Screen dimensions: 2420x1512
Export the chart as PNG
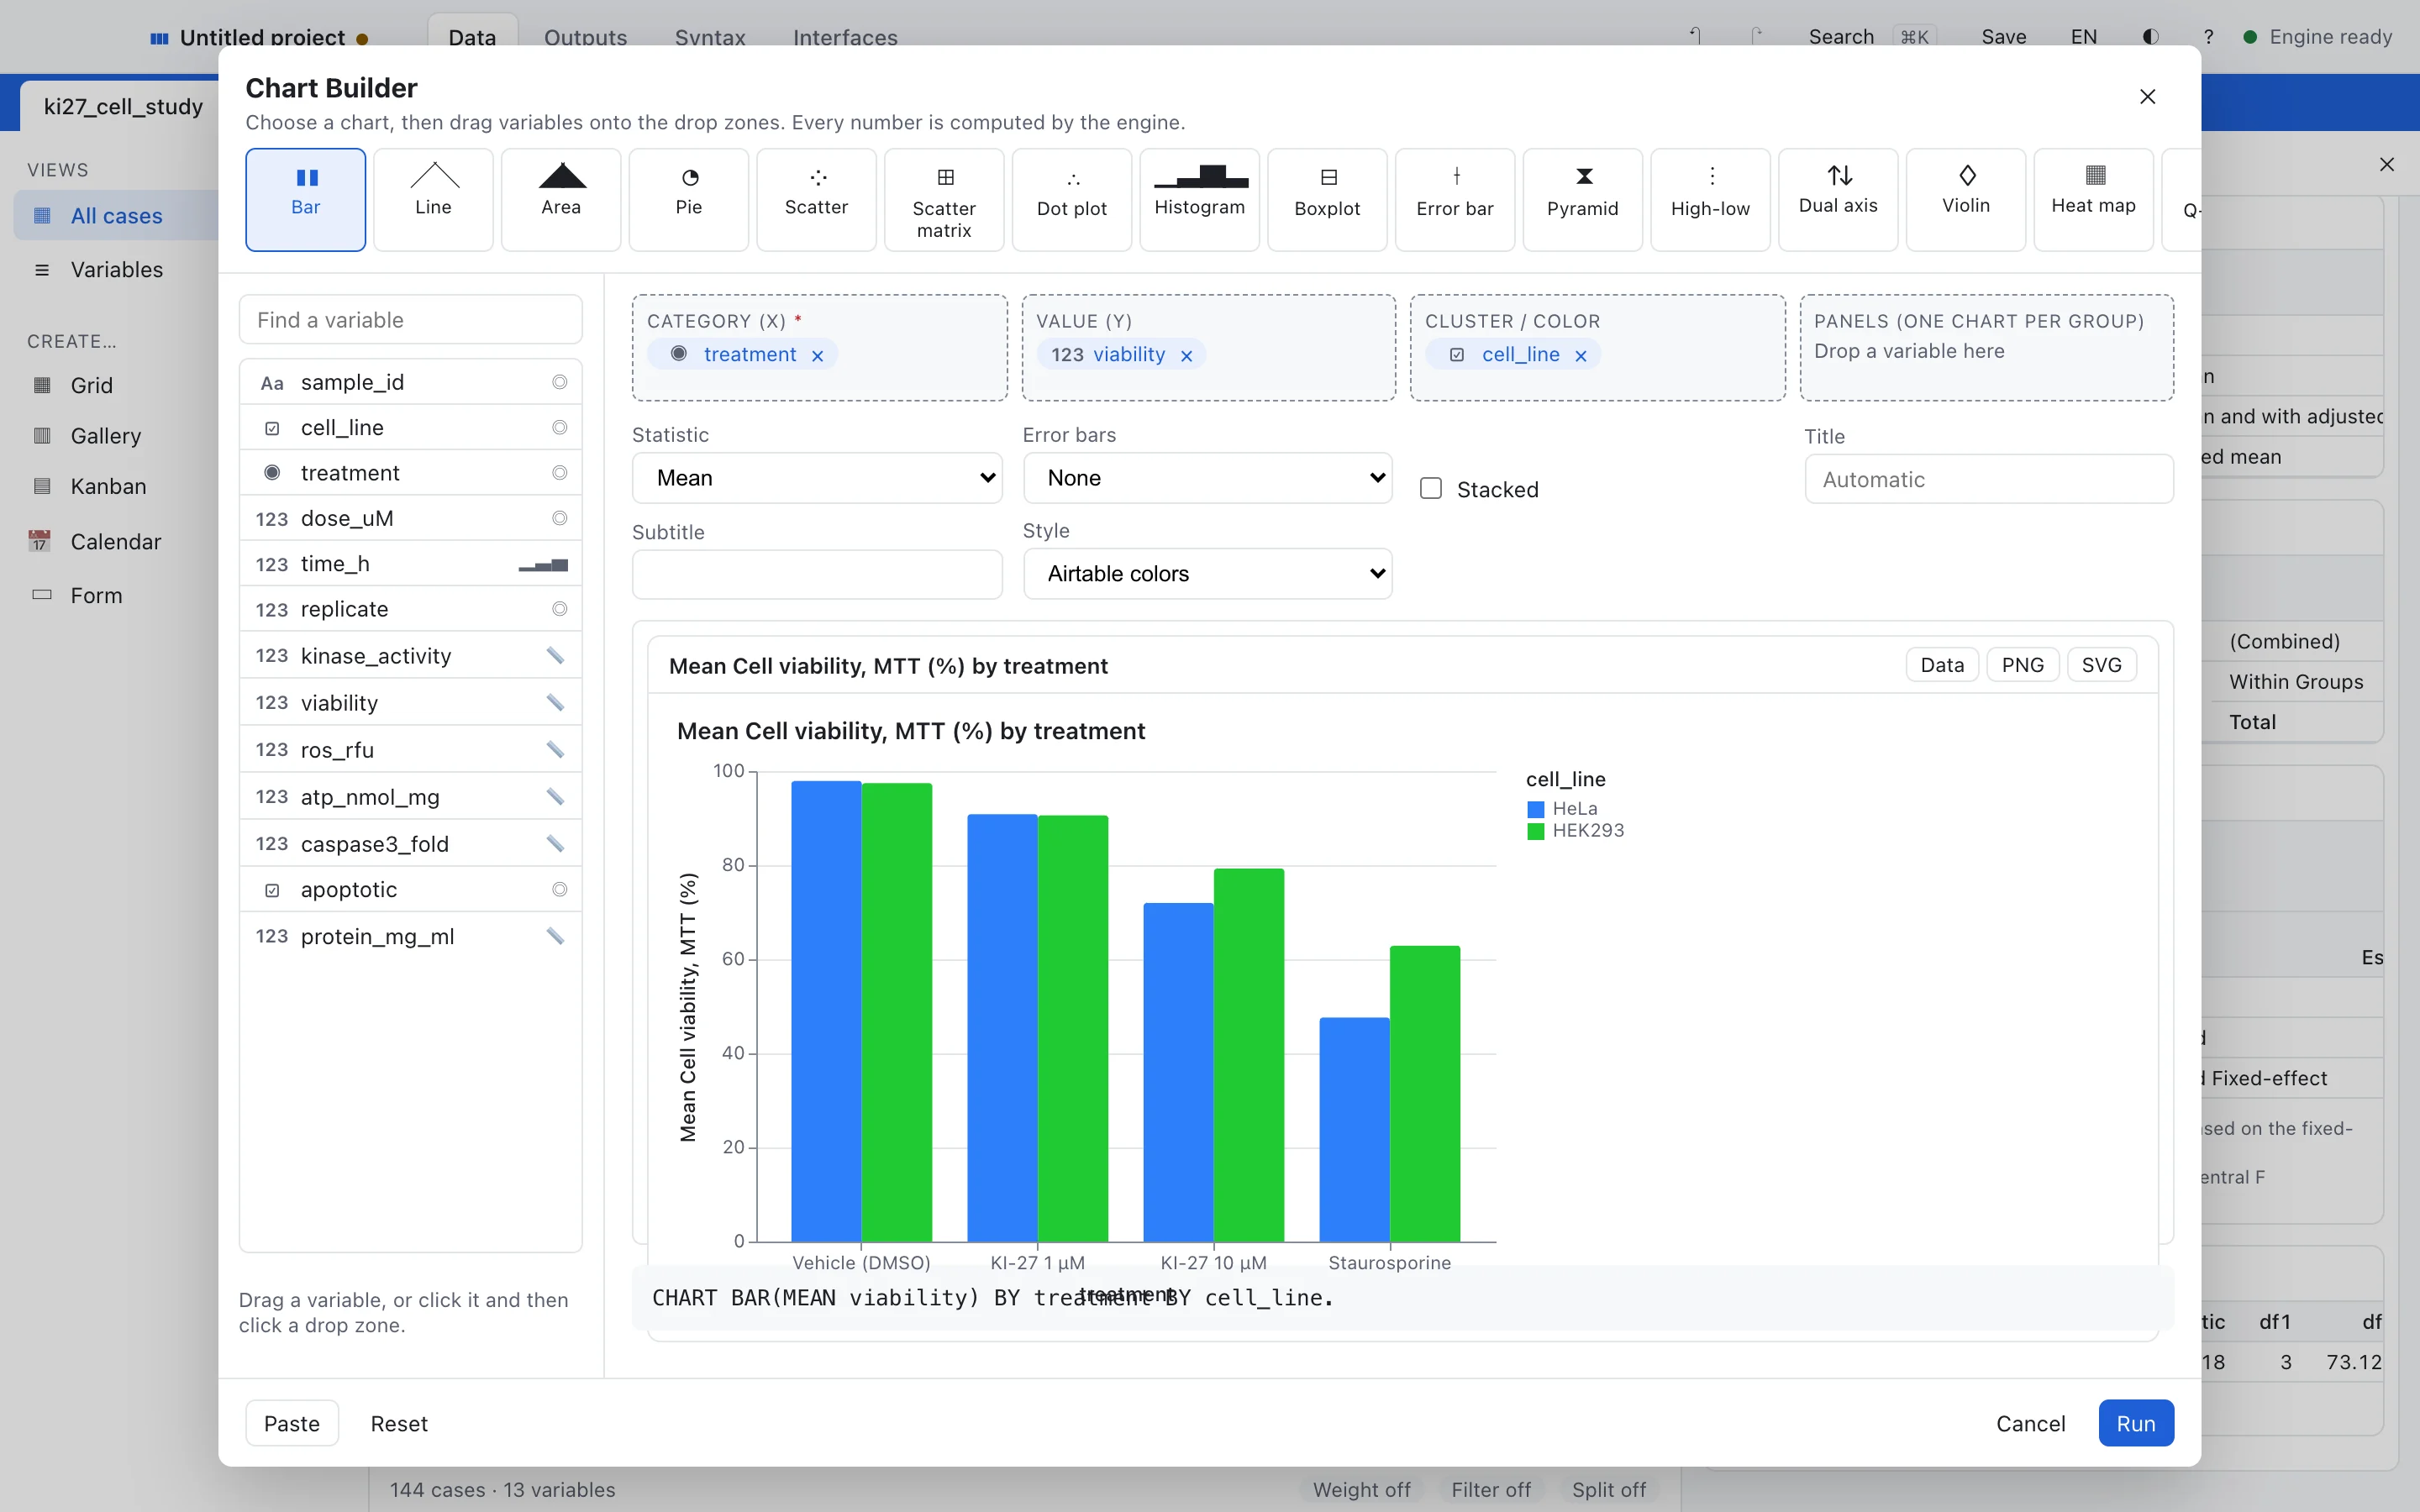click(2022, 665)
